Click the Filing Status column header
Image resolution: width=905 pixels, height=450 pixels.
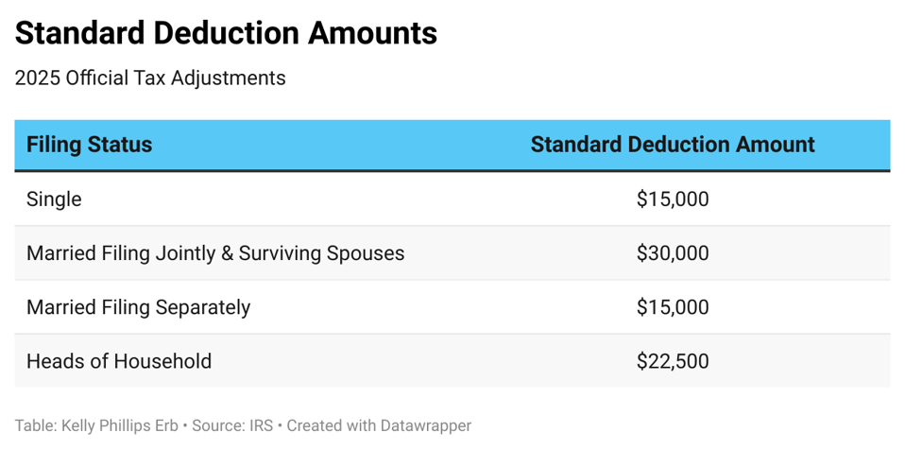[x=90, y=145]
